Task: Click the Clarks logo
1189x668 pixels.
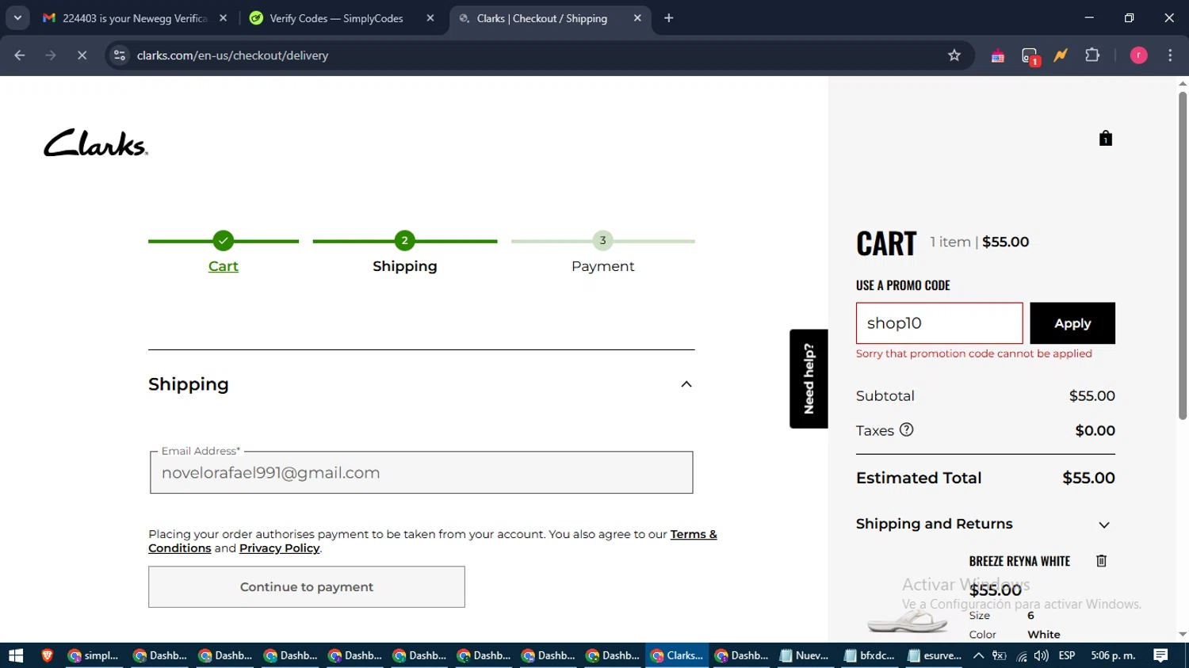Action: click(x=96, y=143)
